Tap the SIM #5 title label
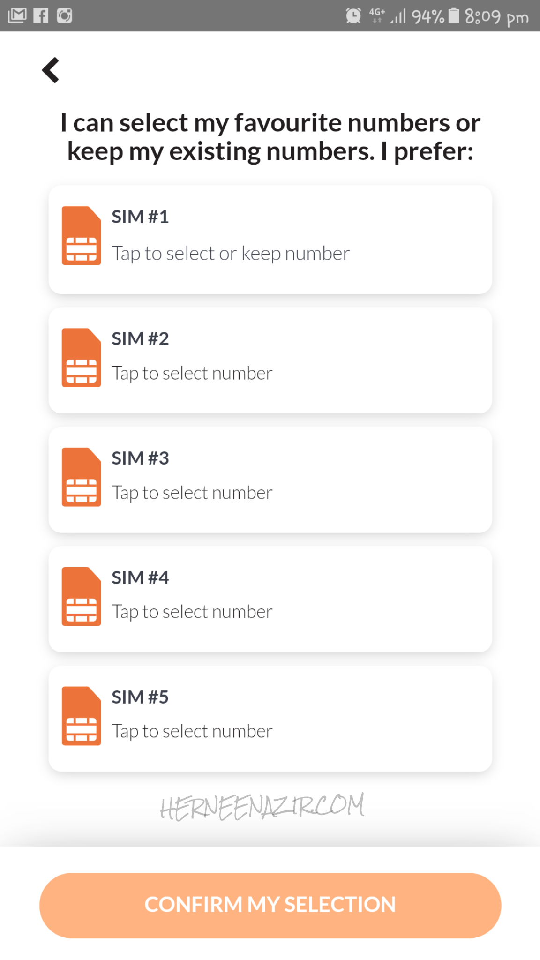 point(140,697)
